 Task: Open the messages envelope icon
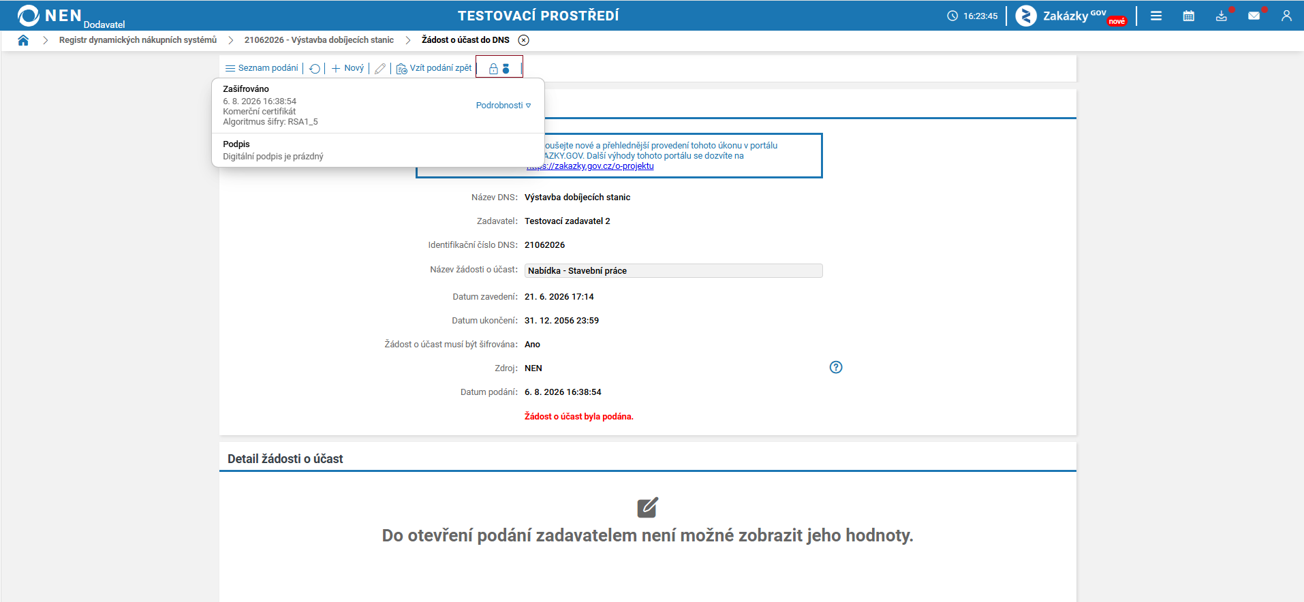[x=1254, y=16]
